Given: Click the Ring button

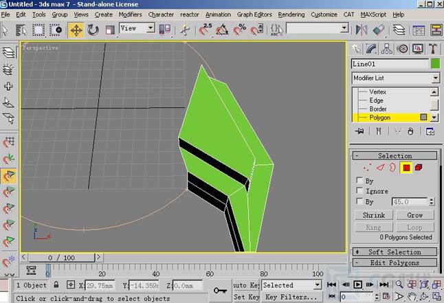Looking at the screenshot, I should coord(374,227).
